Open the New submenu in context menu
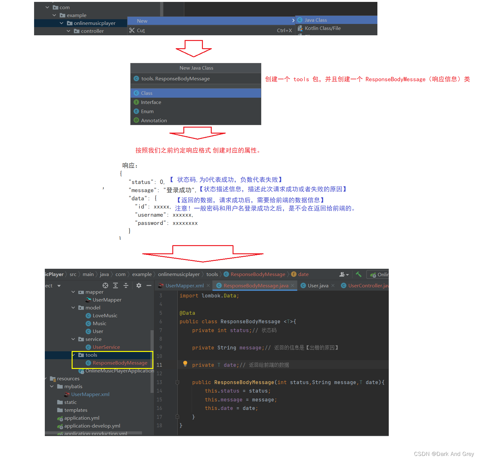Screen dimensions: 479x460 (x=211, y=21)
